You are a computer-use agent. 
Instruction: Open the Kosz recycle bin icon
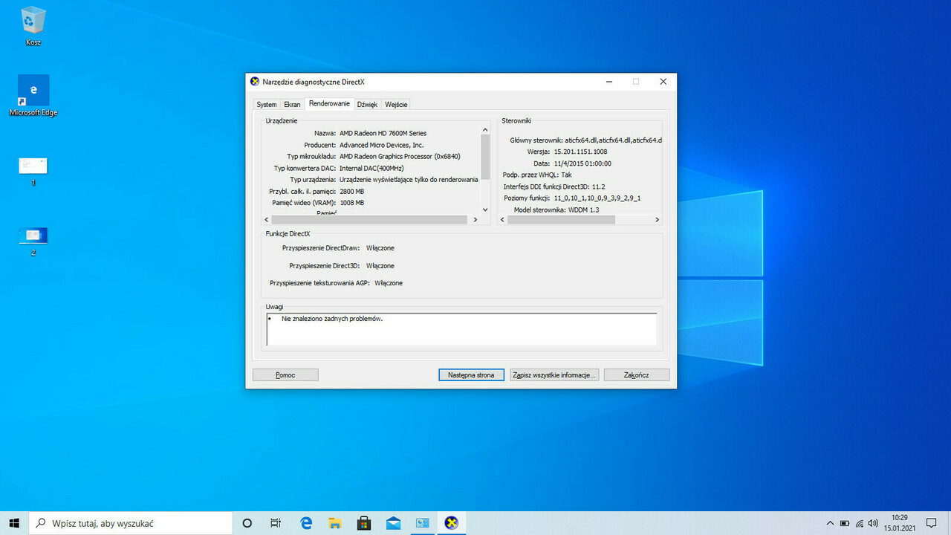[33, 26]
